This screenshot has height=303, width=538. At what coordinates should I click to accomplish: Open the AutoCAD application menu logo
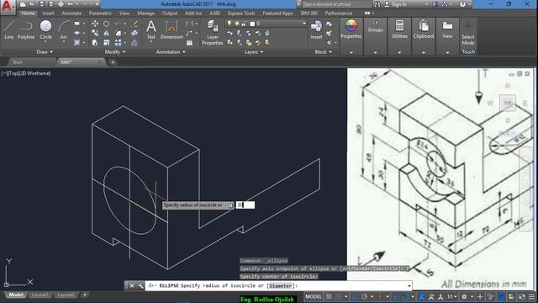click(8, 6)
